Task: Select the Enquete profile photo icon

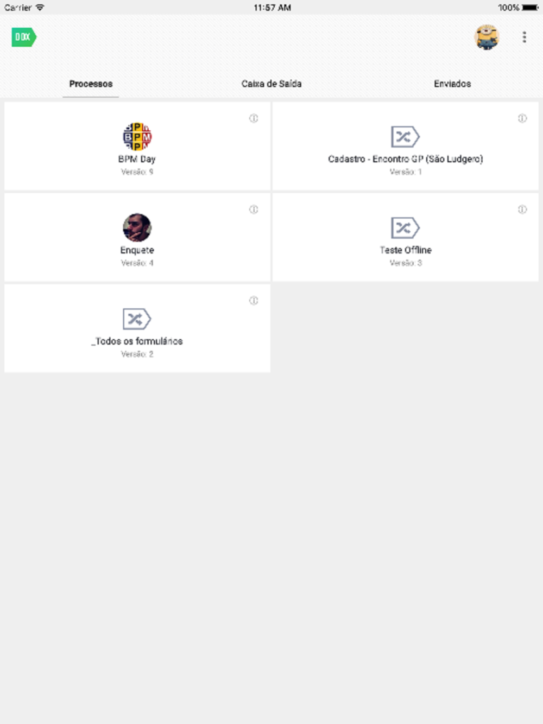Action: [137, 227]
